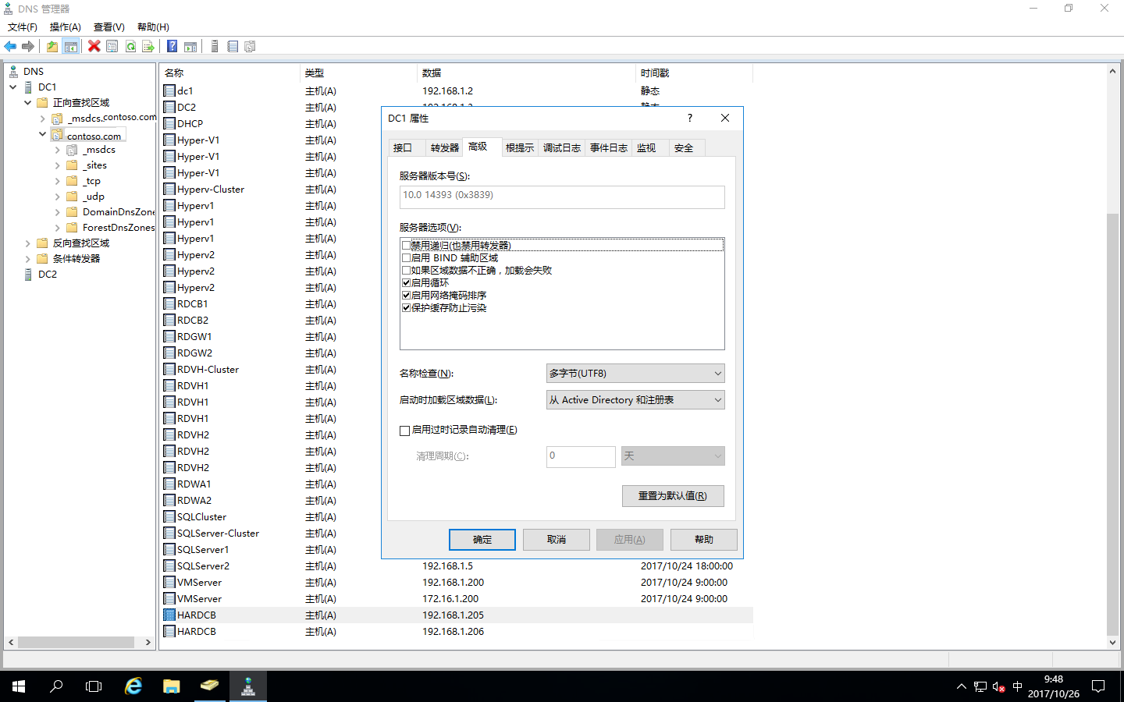
Task: Open the View (查看) menu
Action: tap(109, 27)
